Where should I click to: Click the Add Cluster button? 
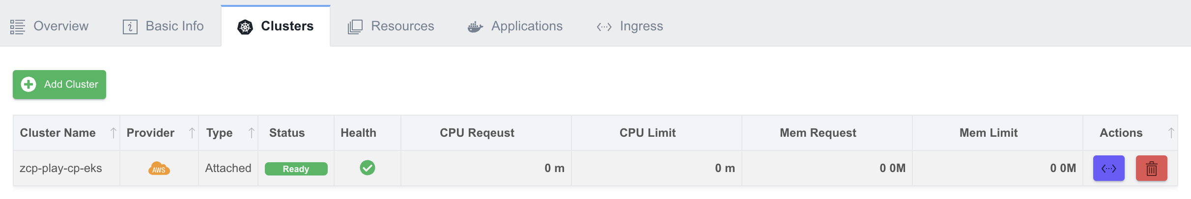point(59,84)
